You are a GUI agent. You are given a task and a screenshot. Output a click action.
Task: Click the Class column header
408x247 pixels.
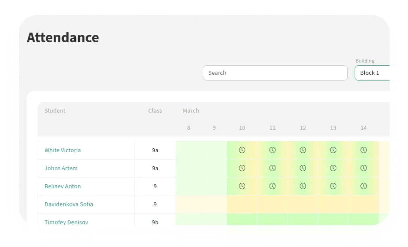click(x=155, y=111)
